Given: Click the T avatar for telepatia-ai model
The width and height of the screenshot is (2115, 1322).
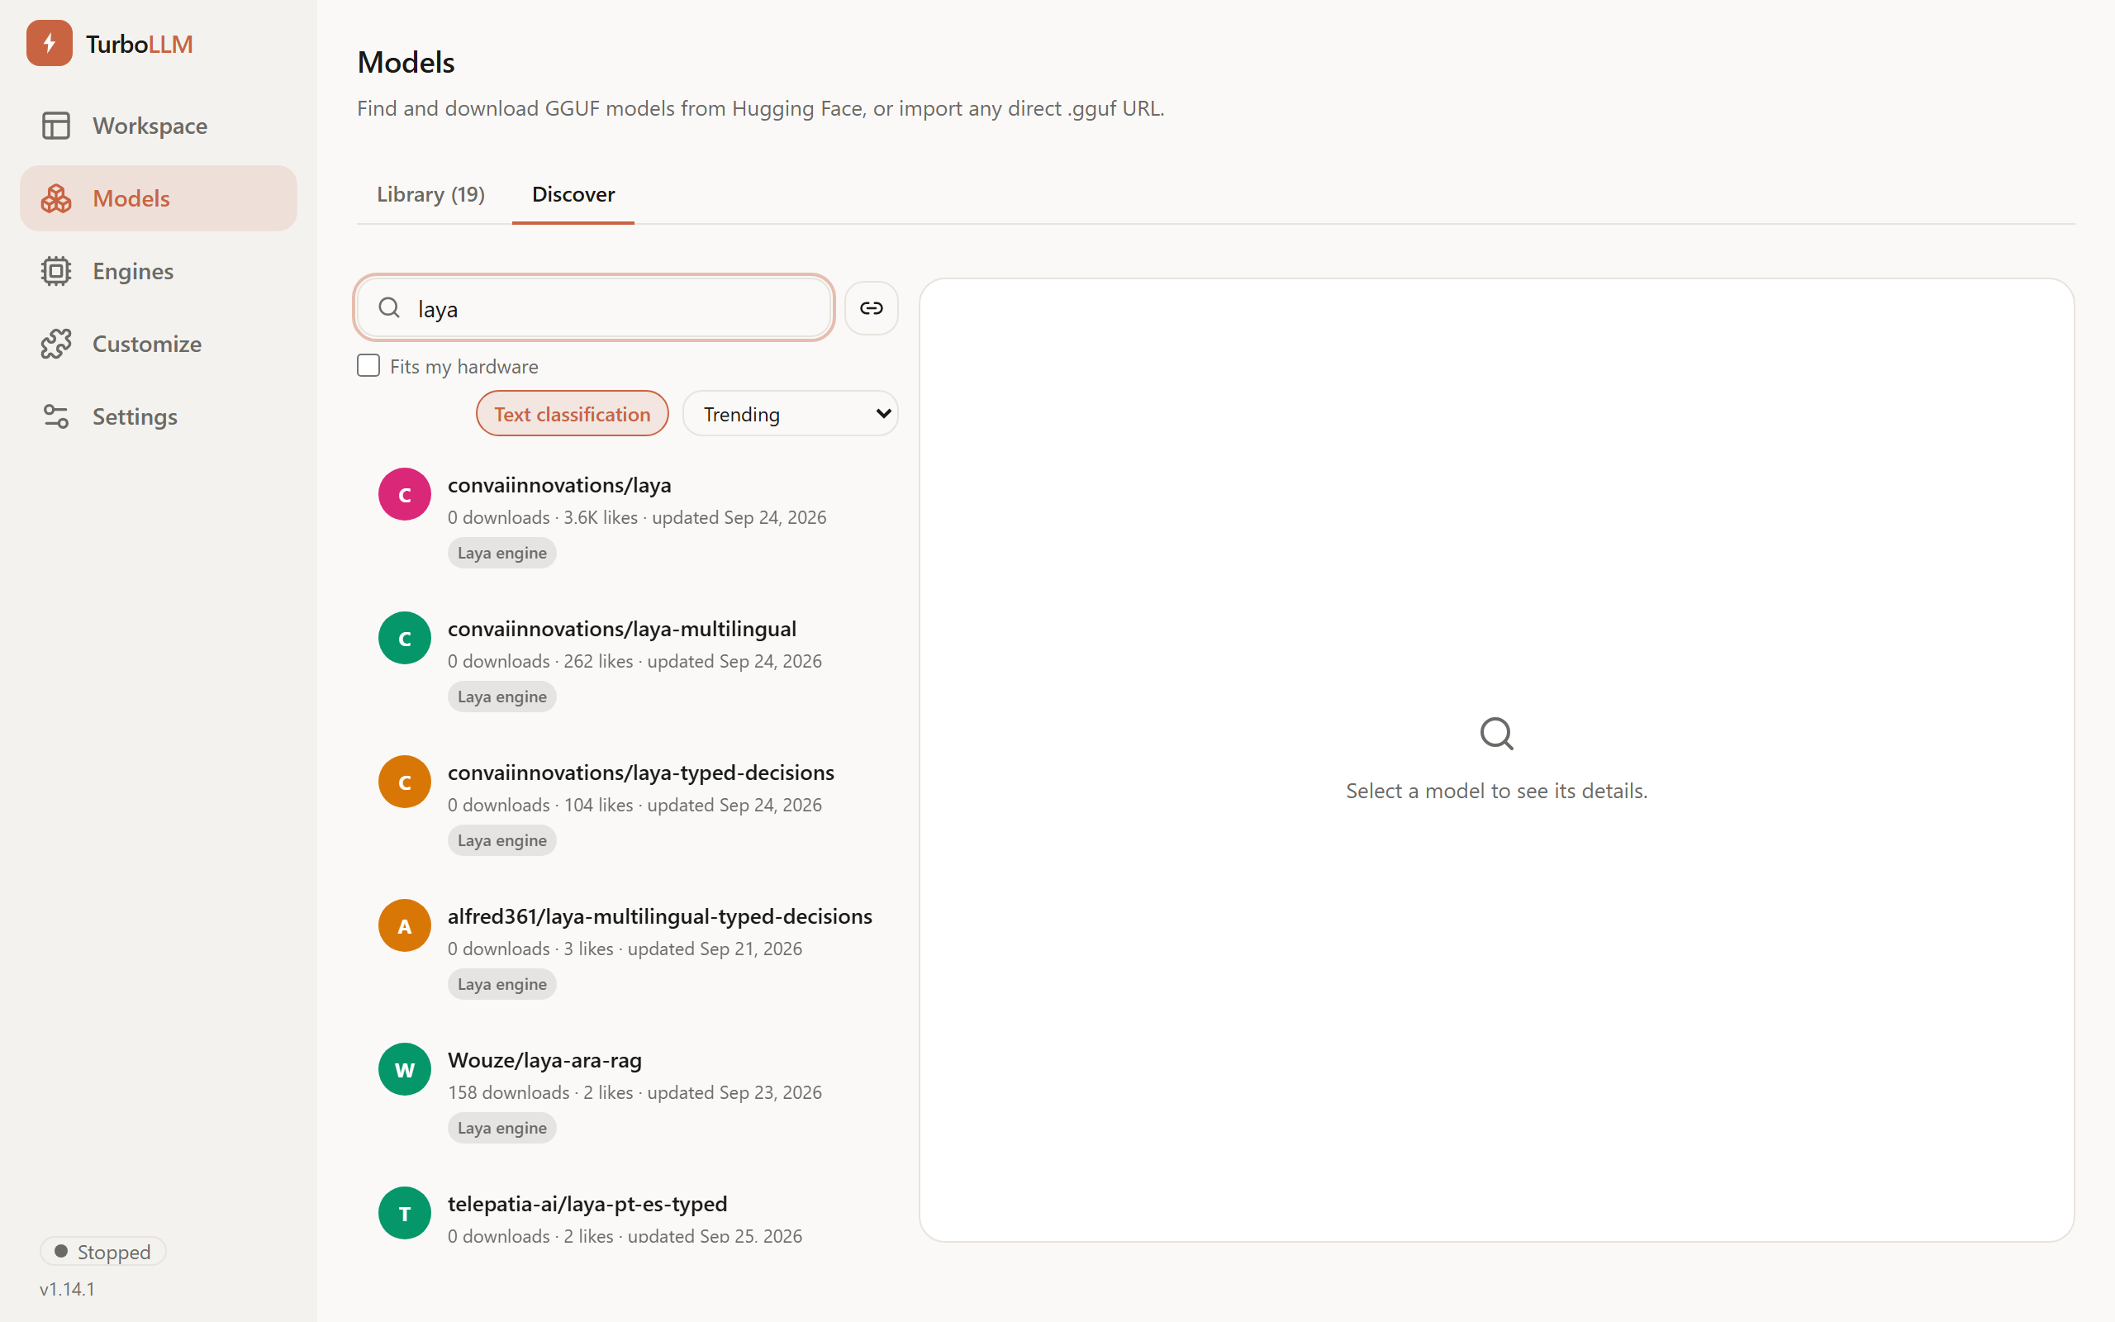Looking at the screenshot, I should (405, 1213).
